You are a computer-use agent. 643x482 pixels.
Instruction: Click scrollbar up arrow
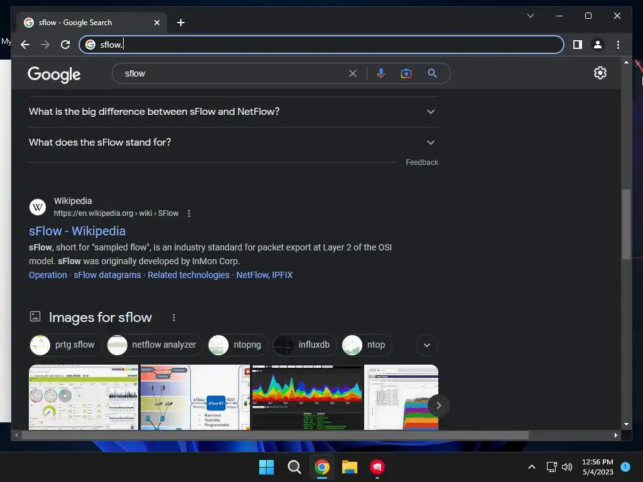[626, 62]
